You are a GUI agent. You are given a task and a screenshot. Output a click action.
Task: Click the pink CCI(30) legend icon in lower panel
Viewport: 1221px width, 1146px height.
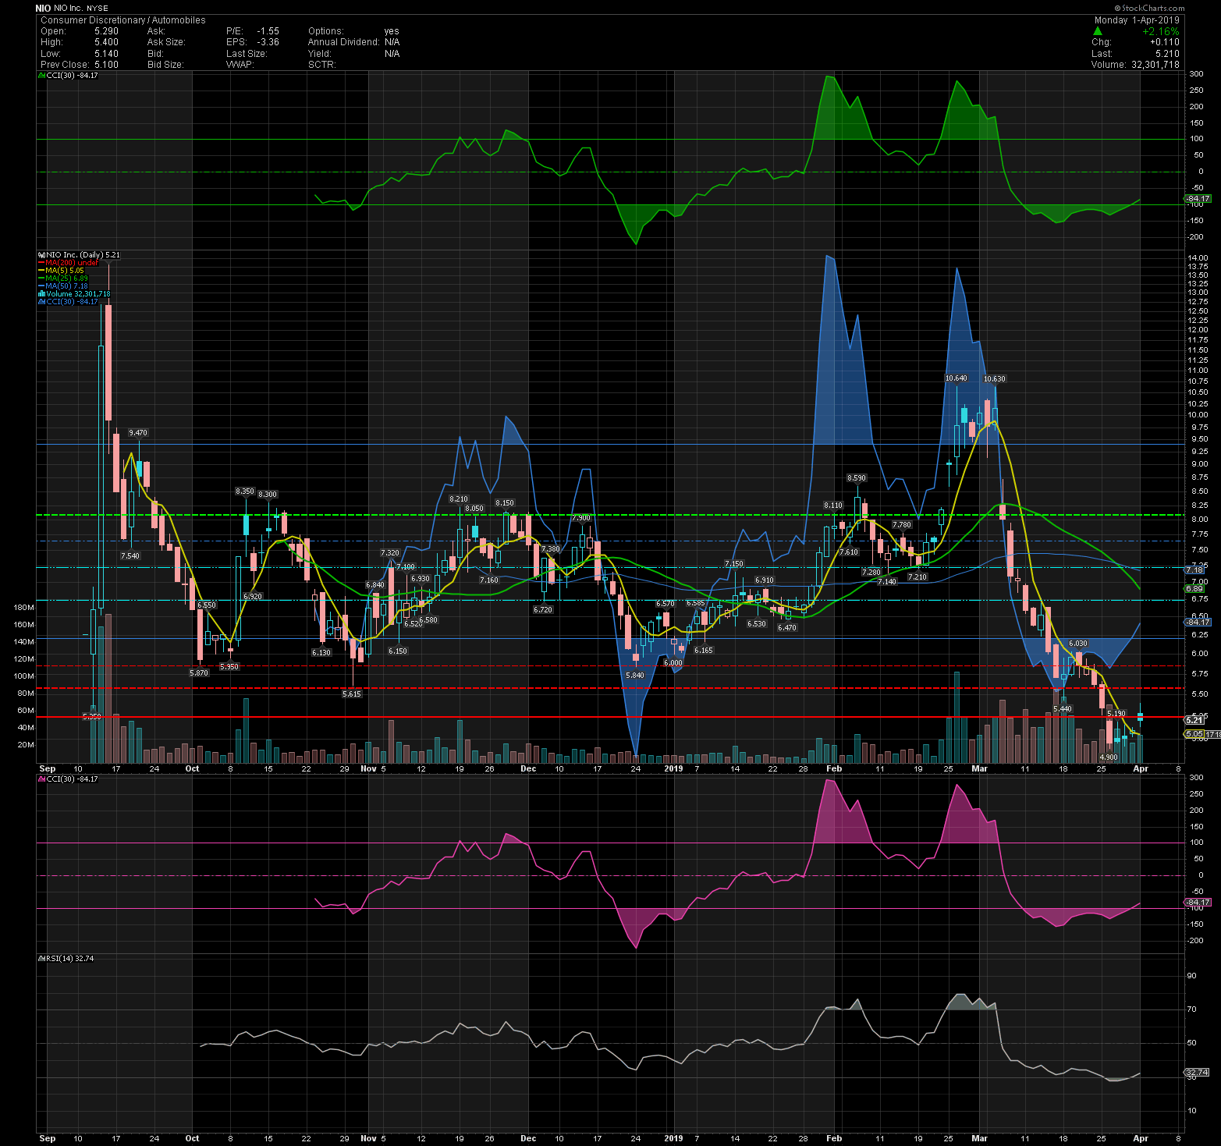pos(42,779)
